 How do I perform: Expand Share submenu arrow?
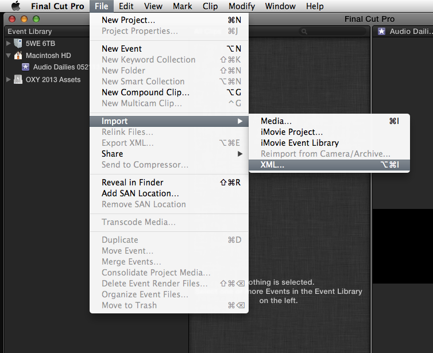tap(240, 154)
